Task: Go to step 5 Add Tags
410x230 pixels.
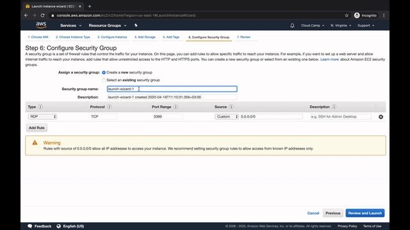Action: click(x=171, y=37)
